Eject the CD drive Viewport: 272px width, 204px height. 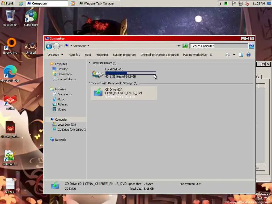click(x=88, y=55)
